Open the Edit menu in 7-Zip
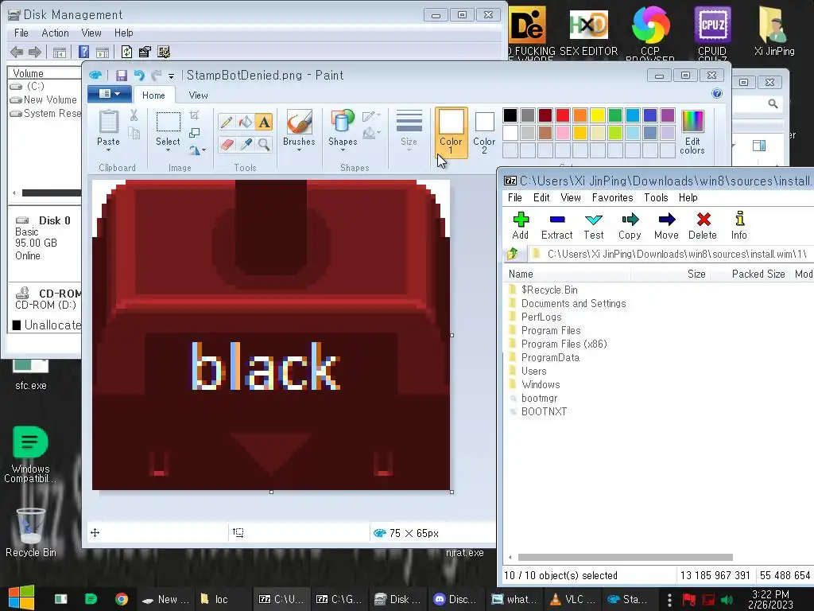Viewport: 814px width, 611px height. [541, 197]
